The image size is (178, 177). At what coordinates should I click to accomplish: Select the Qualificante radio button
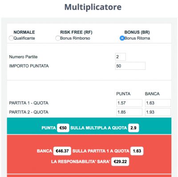[x=11, y=38]
